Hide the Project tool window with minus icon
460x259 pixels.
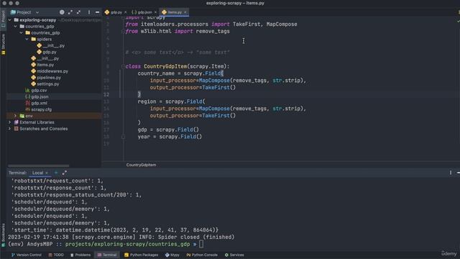97,12
